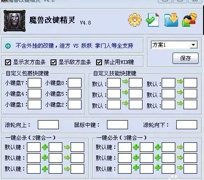Click first green plus in first 3键合一 row
204x180 pixels.
tap(136, 147)
